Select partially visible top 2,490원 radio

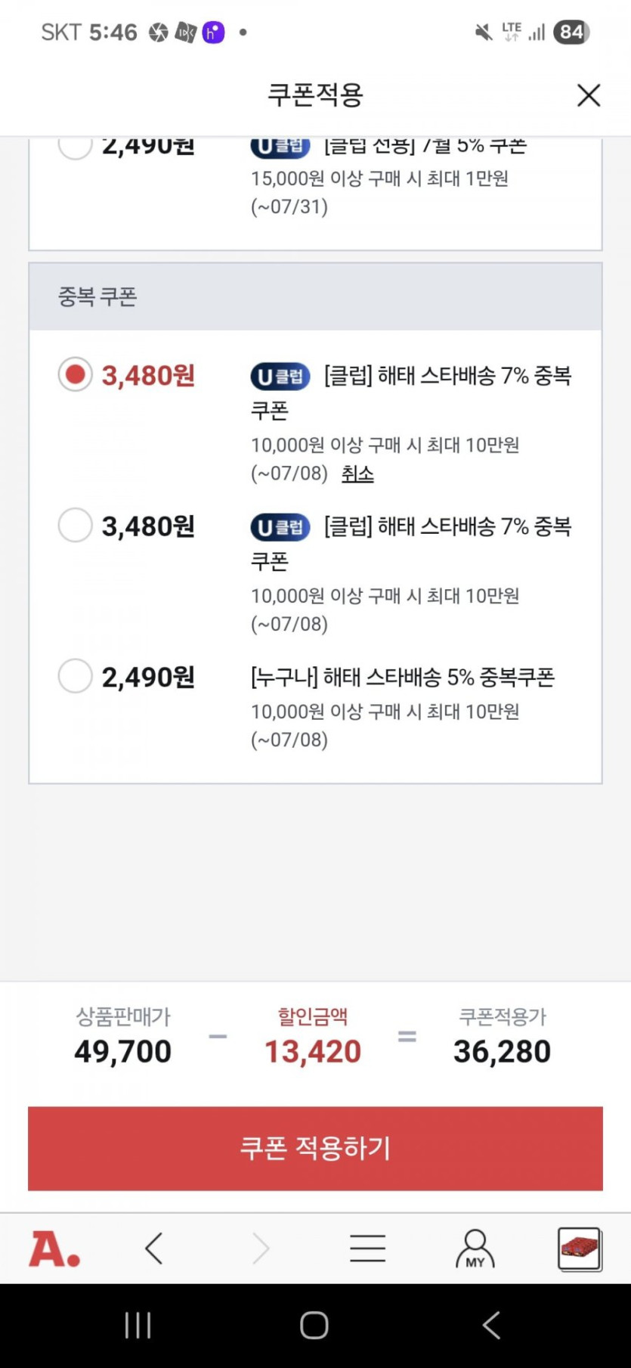click(76, 146)
